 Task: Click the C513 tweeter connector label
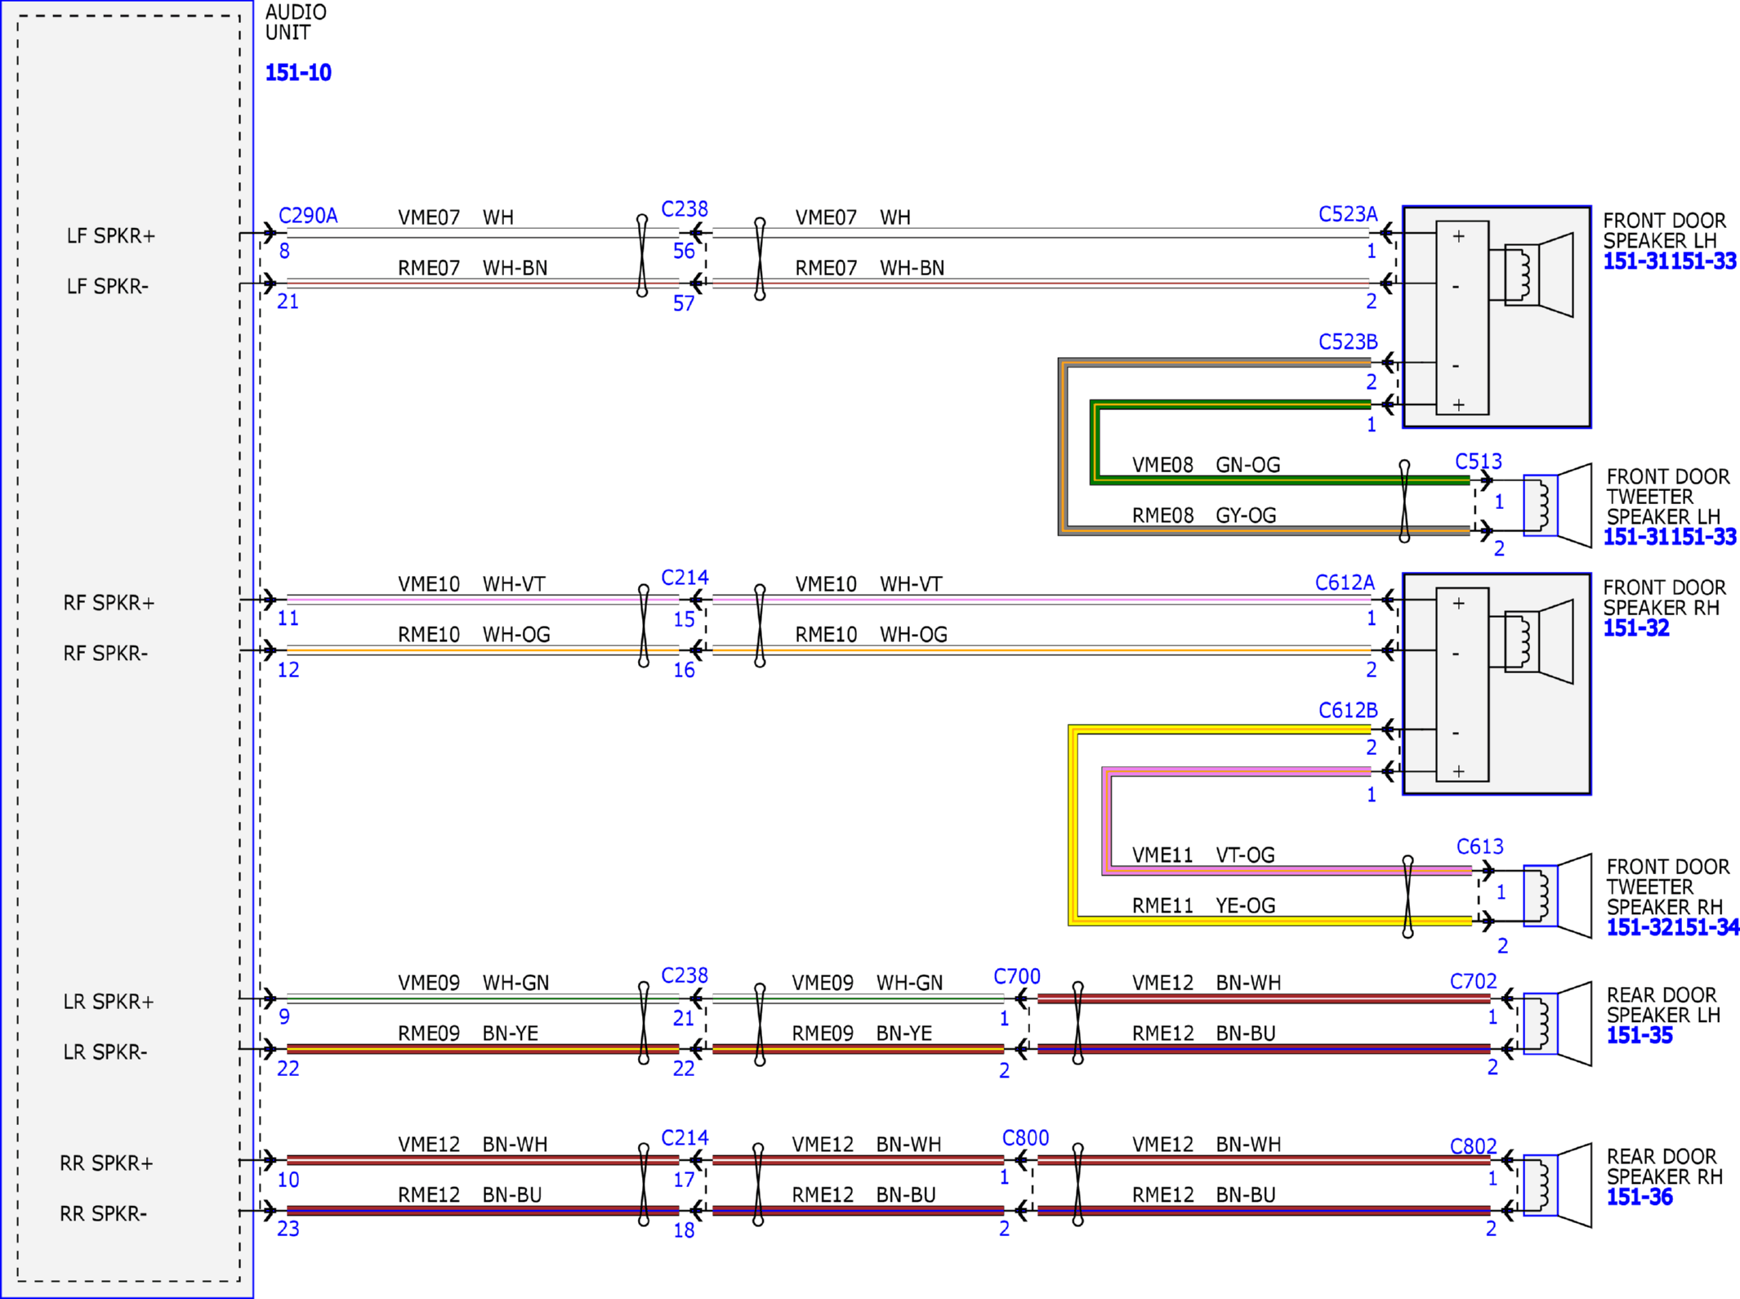(x=1478, y=462)
